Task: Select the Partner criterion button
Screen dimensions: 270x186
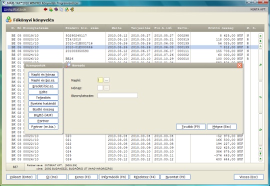Action: 43,121
